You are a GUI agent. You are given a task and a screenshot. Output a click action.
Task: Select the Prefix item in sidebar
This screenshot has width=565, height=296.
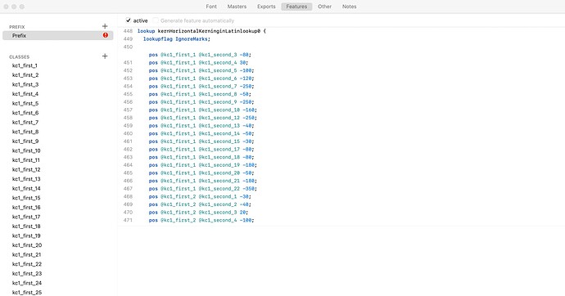[57, 36]
